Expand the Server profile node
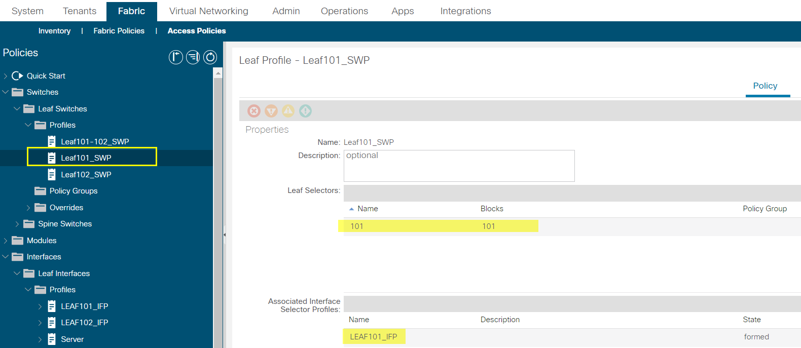 point(40,339)
